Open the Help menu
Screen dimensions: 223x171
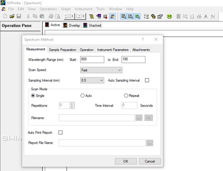[130, 9]
